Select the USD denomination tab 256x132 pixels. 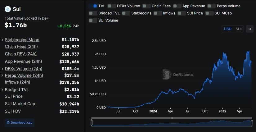pyautogui.click(x=227, y=29)
